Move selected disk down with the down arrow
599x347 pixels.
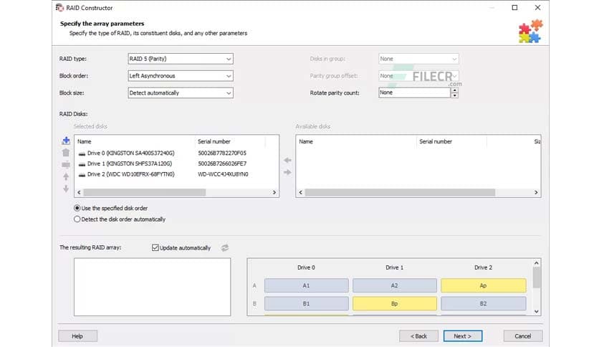pos(66,189)
